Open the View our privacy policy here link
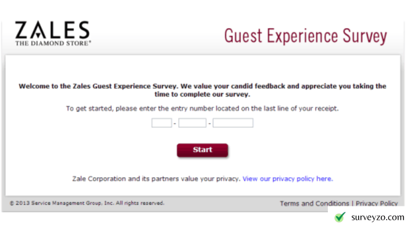407x229 pixels. [x=288, y=178]
